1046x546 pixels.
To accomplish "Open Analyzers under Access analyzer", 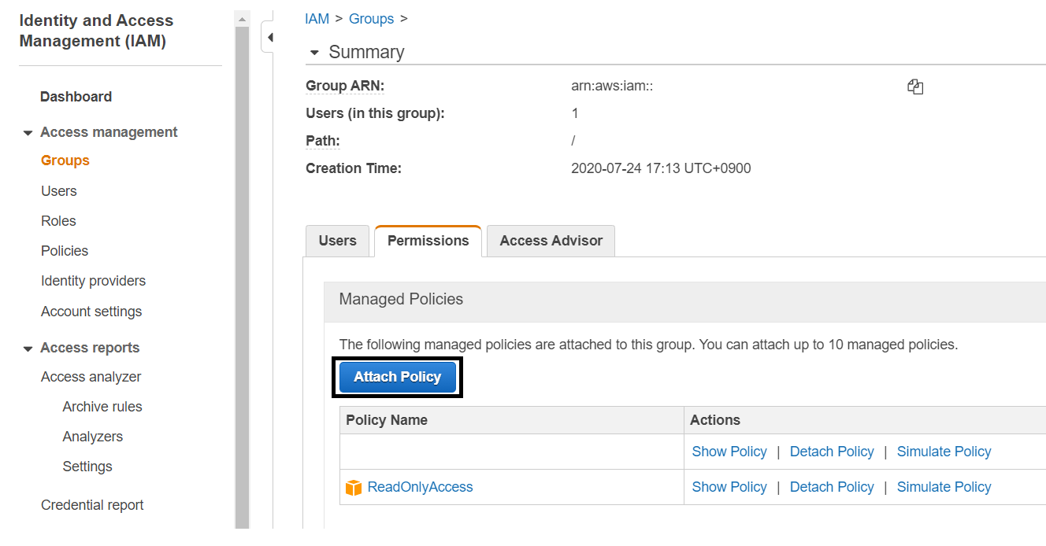I will (93, 437).
